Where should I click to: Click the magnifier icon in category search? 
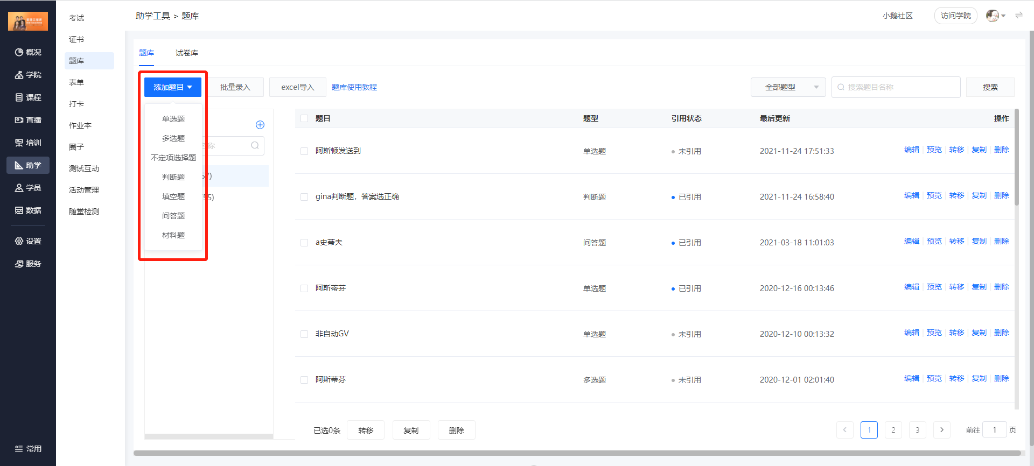point(255,146)
